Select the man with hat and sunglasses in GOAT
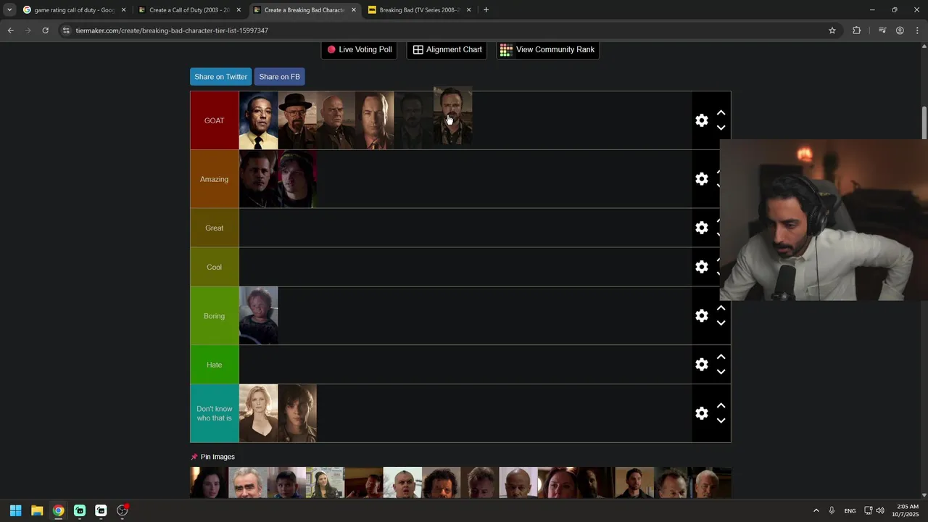This screenshot has width=928, height=522. click(x=297, y=120)
